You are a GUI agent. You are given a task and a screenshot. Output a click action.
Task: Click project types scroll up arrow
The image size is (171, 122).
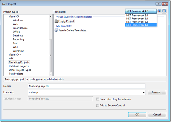tap(50, 16)
